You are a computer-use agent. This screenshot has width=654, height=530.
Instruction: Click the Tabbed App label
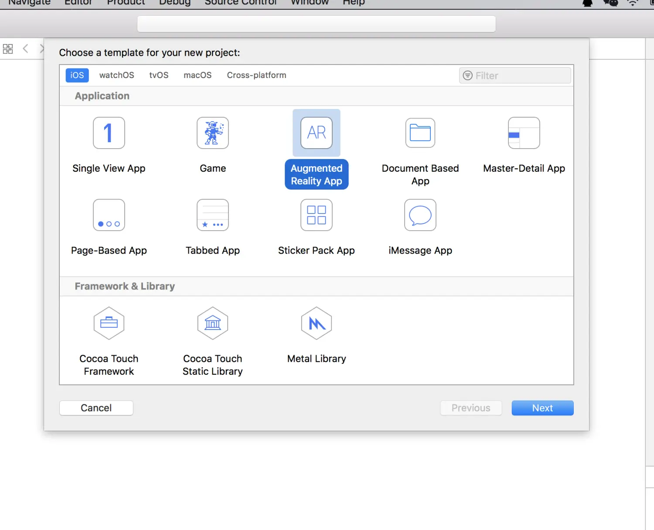[x=213, y=251]
